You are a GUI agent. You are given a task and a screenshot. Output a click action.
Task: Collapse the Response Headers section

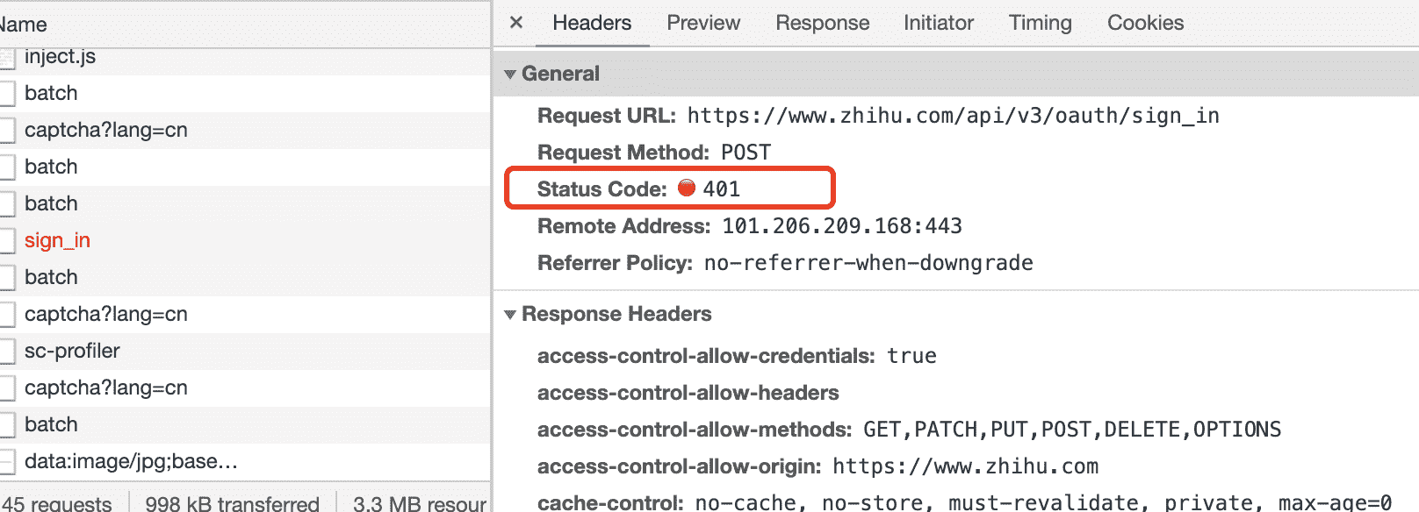510,315
